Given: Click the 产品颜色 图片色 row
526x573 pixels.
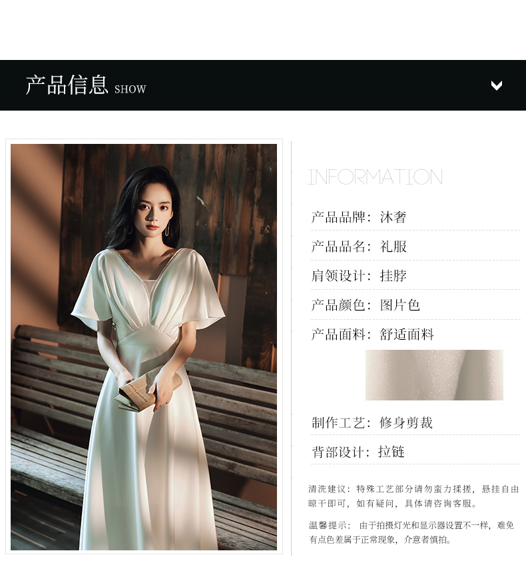Looking at the screenshot, I should 415,305.
